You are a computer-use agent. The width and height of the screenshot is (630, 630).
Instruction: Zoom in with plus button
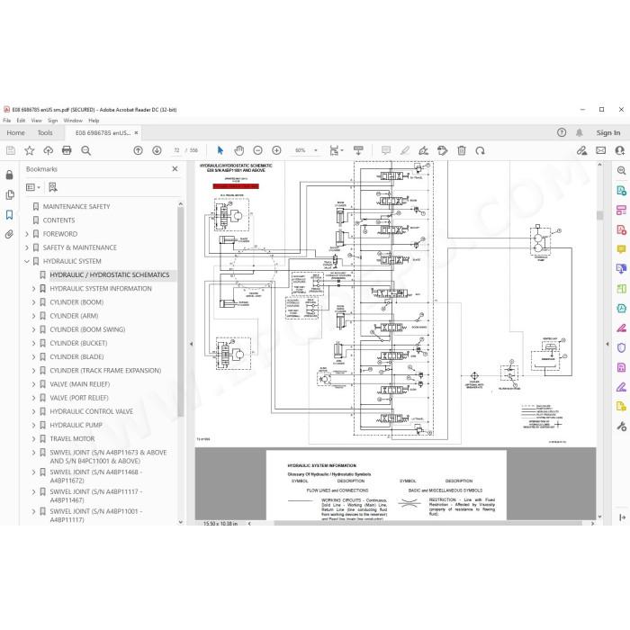276,150
